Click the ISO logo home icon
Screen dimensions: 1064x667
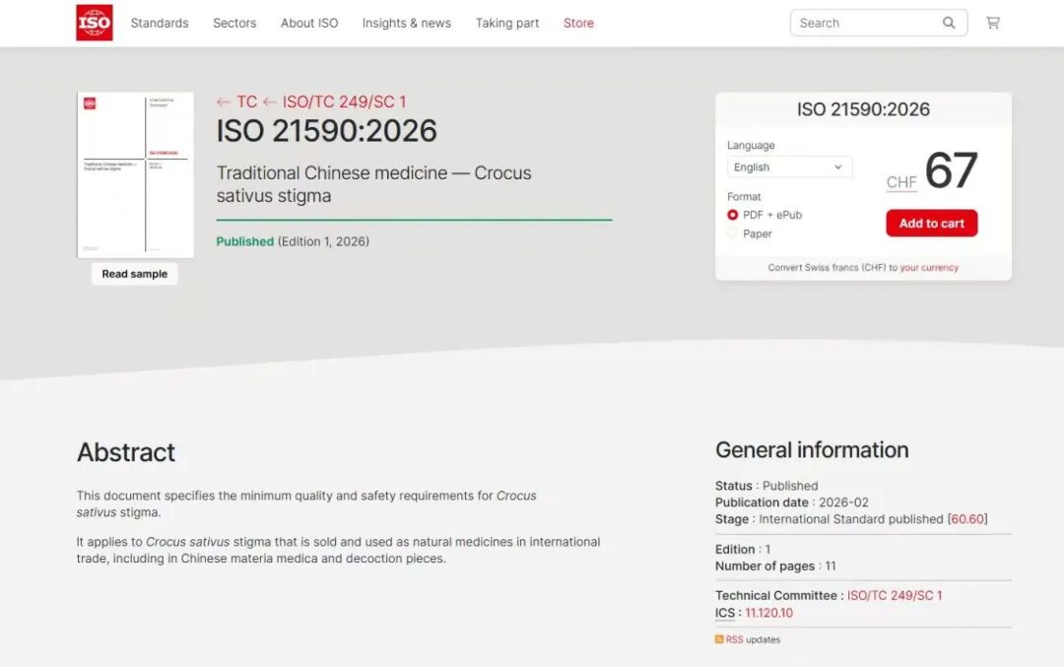pos(95,23)
